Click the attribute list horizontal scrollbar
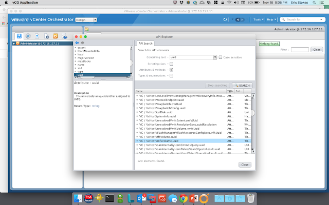The image size is (329, 205). pyautogui.click(x=87, y=77)
